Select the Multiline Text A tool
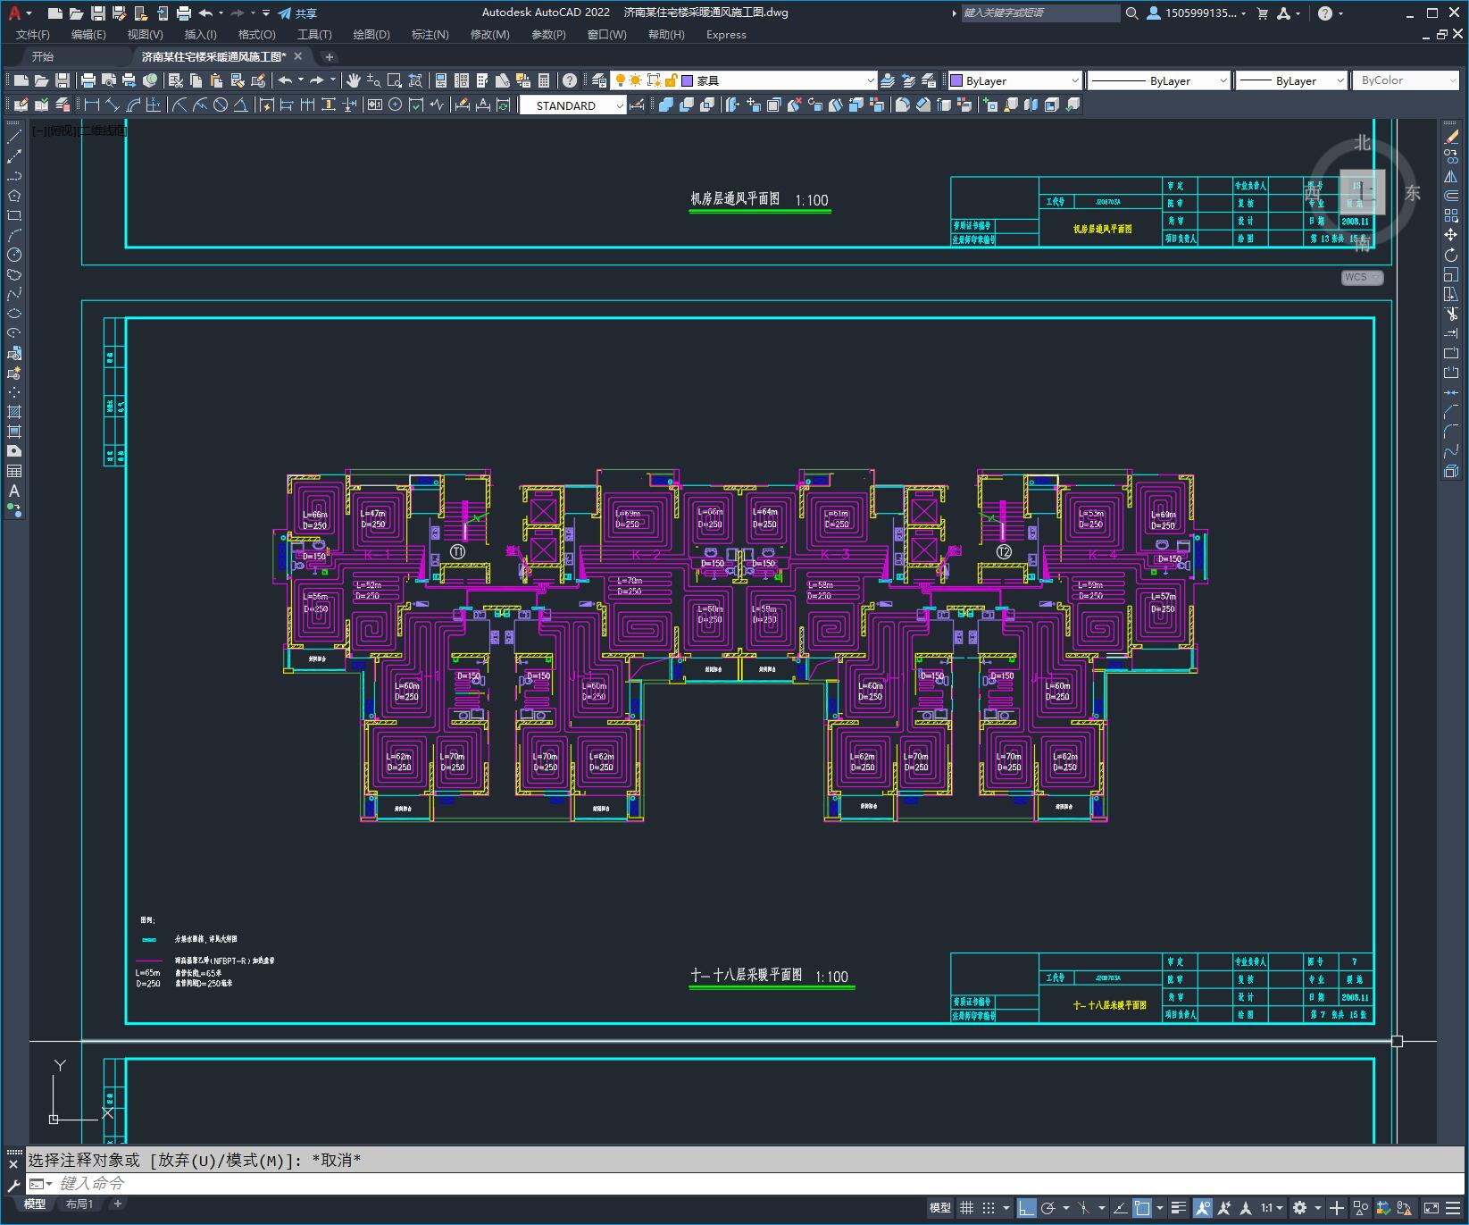The width and height of the screenshot is (1469, 1225). click(x=13, y=491)
